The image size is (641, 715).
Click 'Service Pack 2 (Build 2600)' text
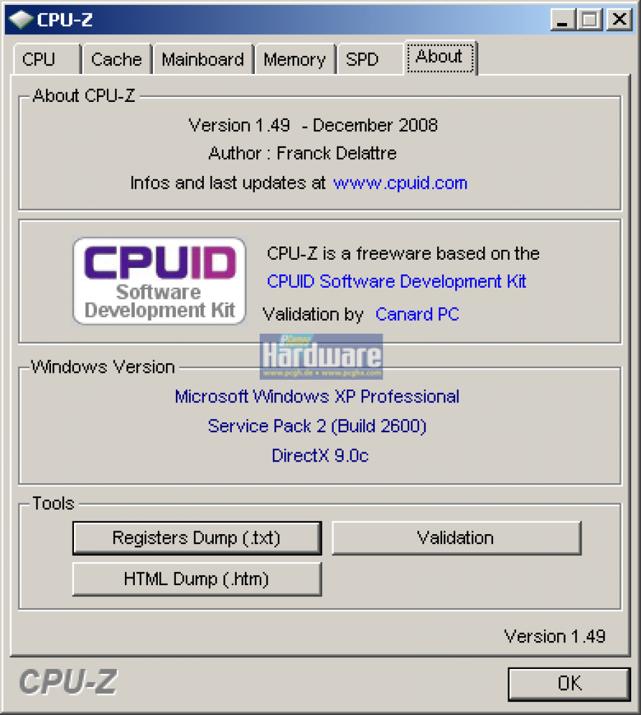point(317,426)
